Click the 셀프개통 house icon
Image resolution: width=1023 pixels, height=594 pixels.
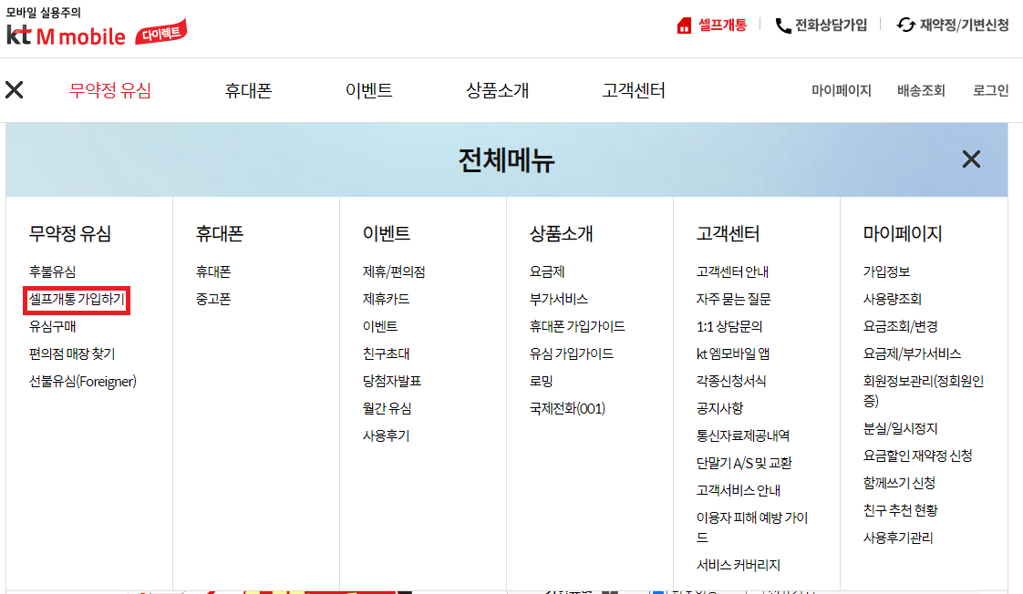[x=685, y=24]
